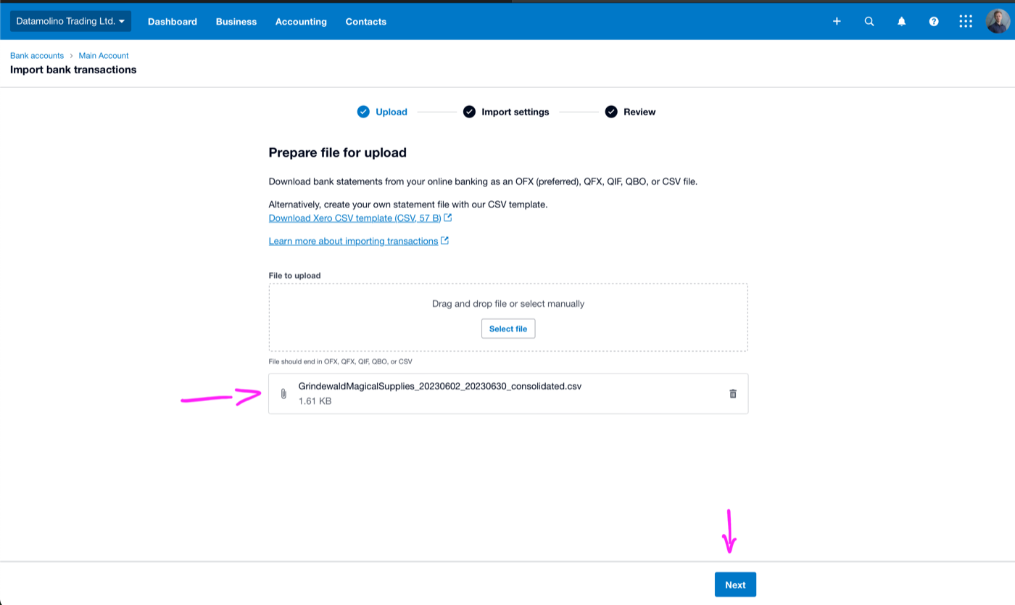This screenshot has width=1015, height=605.
Task: Open your profile avatar menu
Action: click(996, 21)
